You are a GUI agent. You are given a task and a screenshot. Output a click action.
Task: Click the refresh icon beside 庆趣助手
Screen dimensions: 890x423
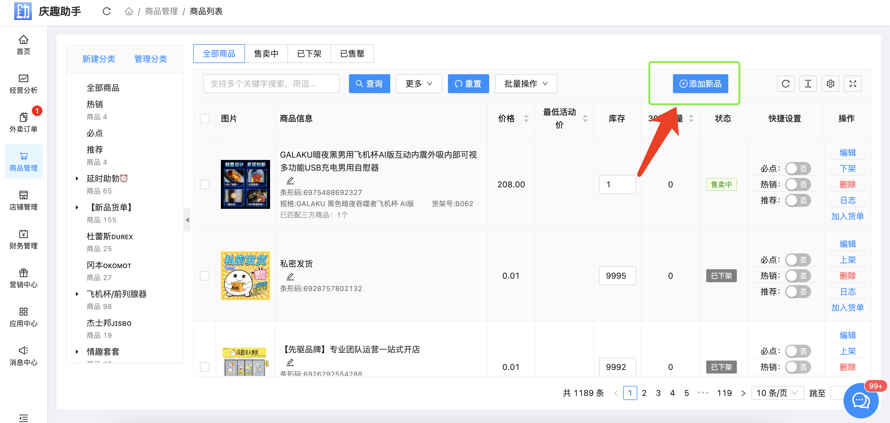[106, 11]
